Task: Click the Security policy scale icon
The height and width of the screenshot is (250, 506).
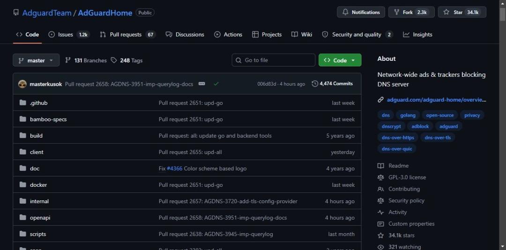Action: [381, 201]
